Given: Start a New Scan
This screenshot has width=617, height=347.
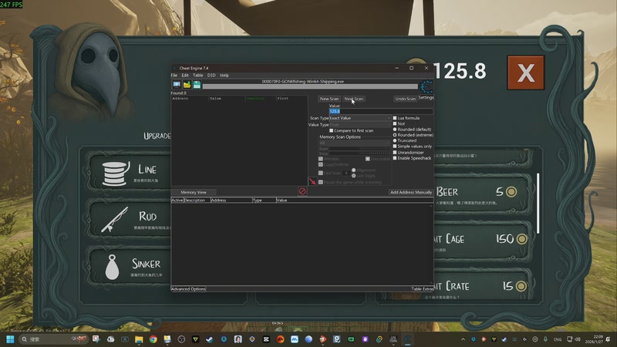Looking at the screenshot, I should click(x=329, y=99).
